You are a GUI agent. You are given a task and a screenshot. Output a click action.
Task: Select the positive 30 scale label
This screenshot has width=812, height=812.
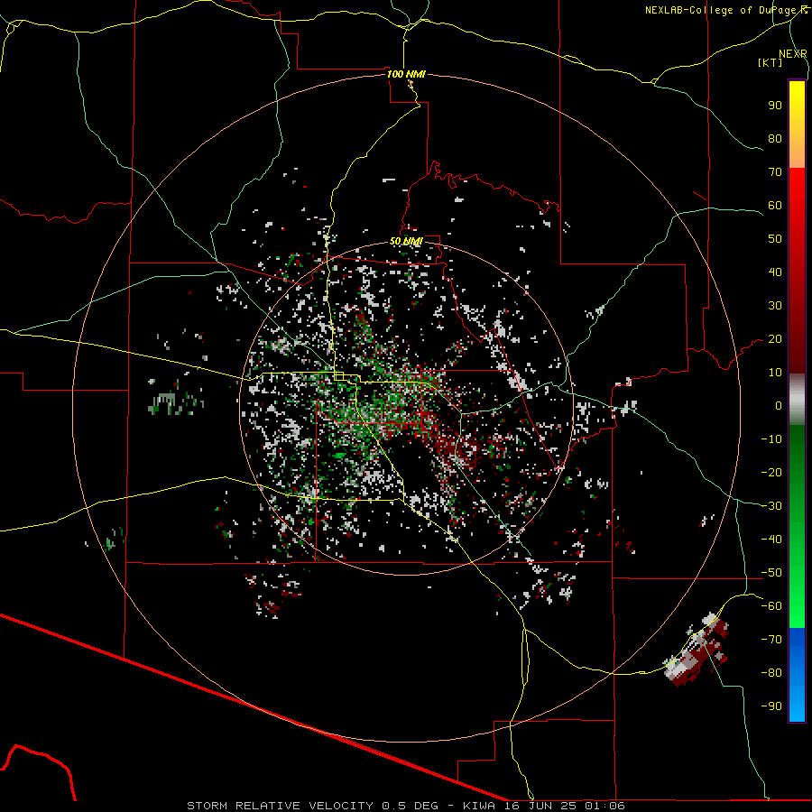[x=775, y=306]
